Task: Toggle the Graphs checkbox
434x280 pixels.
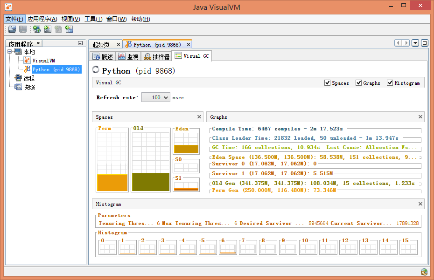Action: tap(358, 82)
